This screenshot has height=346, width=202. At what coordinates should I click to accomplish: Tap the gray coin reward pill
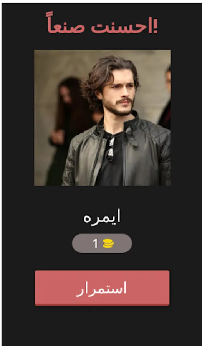click(102, 243)
